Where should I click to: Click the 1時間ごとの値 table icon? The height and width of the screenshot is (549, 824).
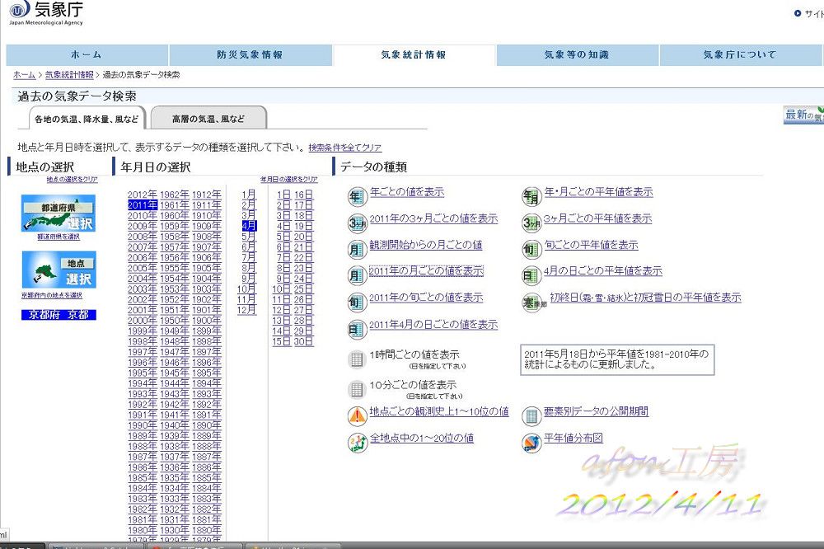(356, 359)
